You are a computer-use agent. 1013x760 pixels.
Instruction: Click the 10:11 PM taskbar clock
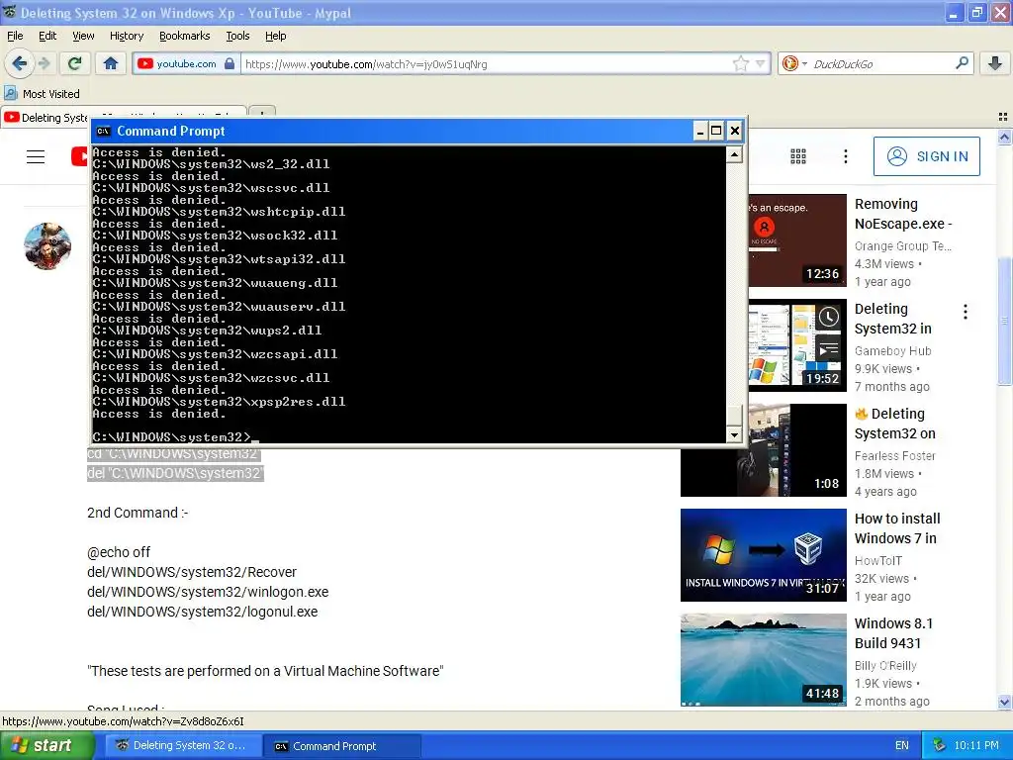[976, 746]
